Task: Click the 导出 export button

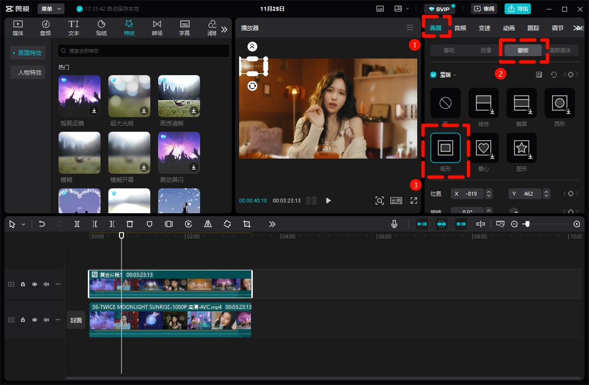Action: 517,9
